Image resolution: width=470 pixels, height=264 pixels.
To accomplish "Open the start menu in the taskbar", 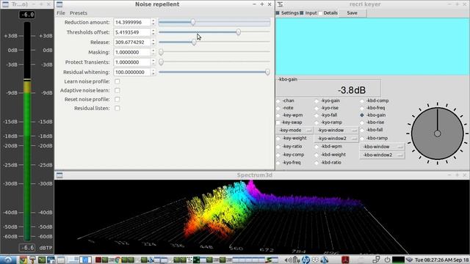I will (x=8, y=260).
